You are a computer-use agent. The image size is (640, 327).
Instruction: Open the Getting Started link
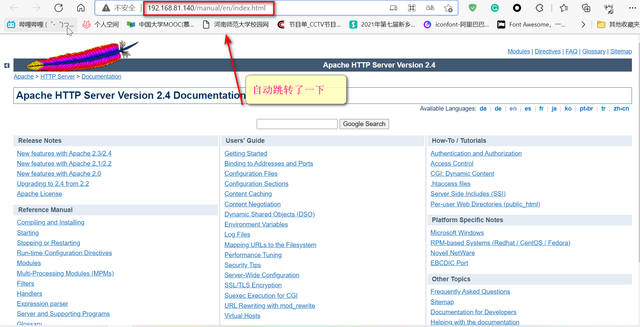(x=246, y=154)
